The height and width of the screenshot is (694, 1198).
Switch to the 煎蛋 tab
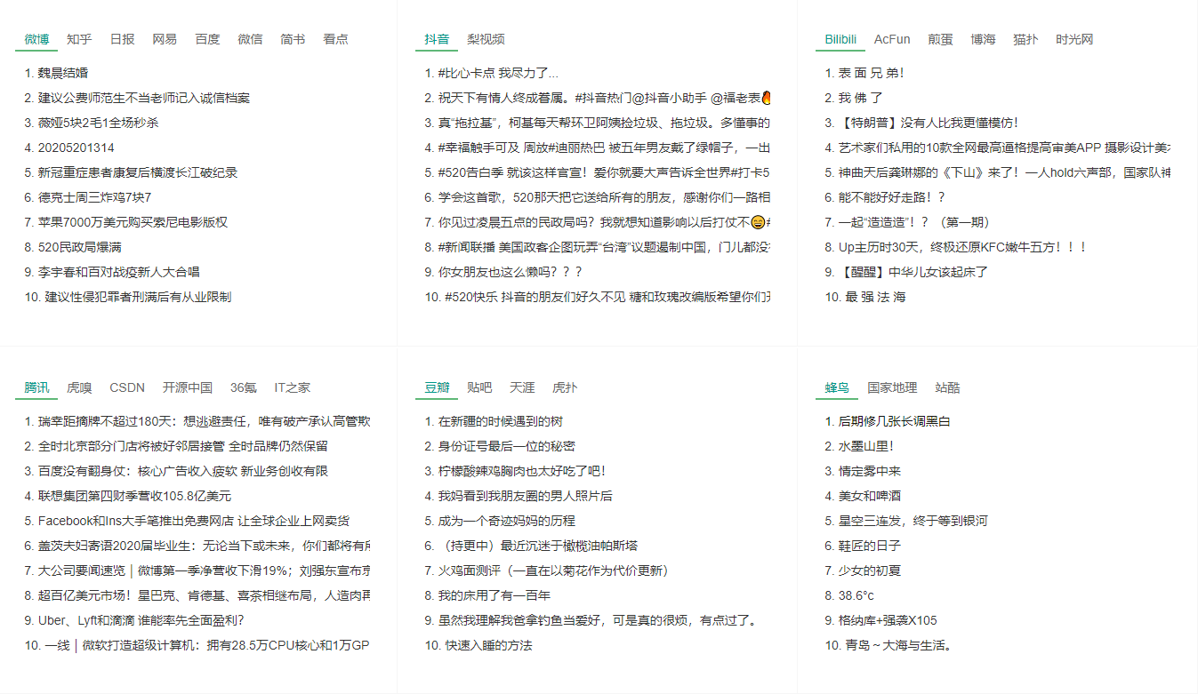tap(940, 39)
